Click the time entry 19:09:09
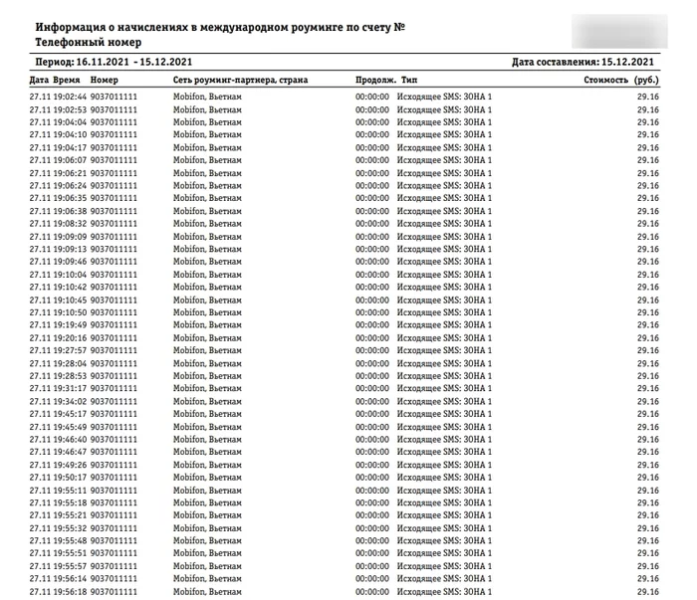 (x=70, y=237)
